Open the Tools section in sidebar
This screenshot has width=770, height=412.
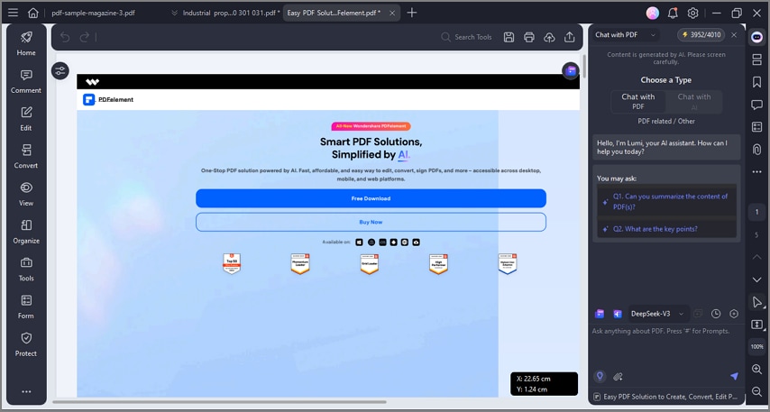26,269
